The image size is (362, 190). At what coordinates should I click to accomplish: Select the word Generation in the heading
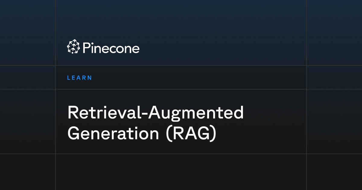(113, 133)
